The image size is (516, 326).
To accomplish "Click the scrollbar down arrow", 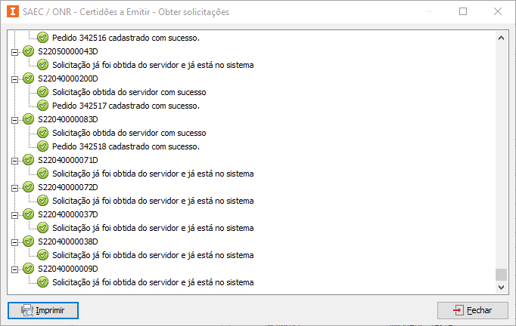I will [x=501, y=288].
